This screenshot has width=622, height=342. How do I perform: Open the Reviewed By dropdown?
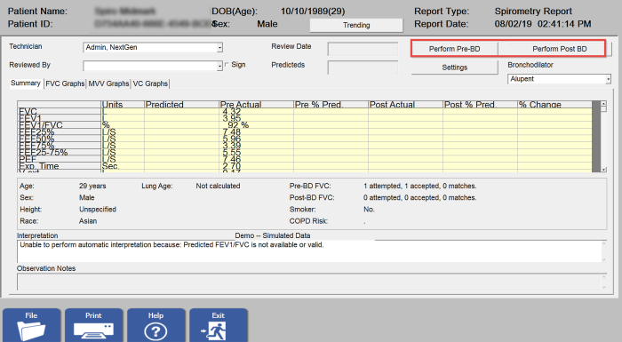point(219,66)
